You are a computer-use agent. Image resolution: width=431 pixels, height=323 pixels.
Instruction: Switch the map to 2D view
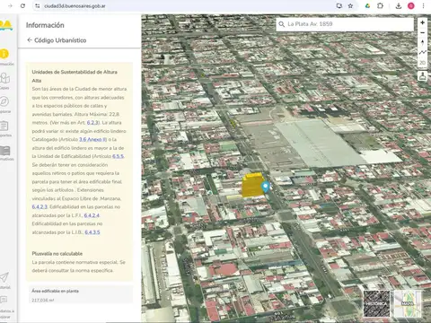[x=422, y=63]
